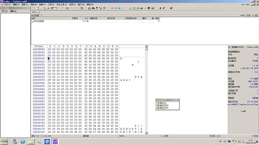Click the Copy Block toolbar icon
The image size is (259, 145).
coord(67,8)
